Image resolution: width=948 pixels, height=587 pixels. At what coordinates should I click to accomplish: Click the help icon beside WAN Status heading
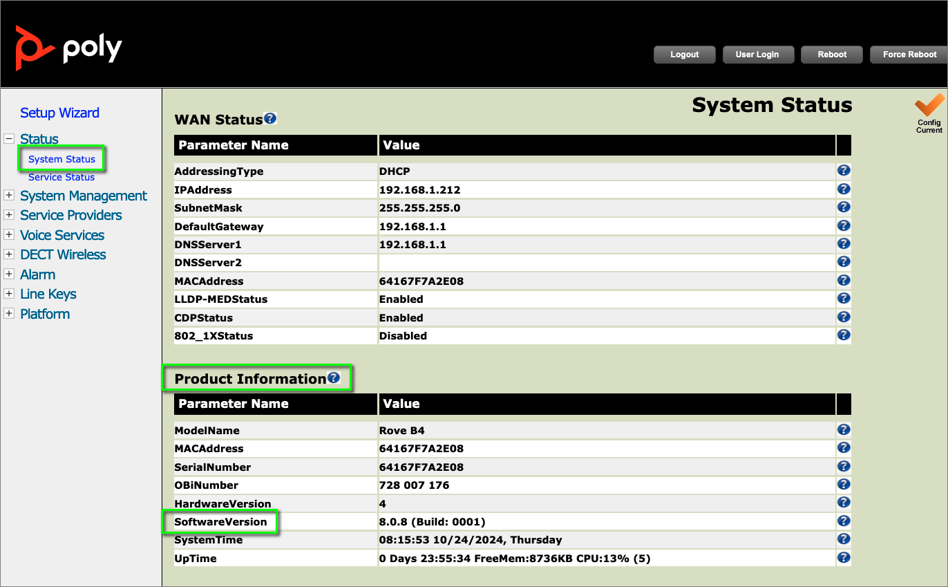coord(270,118)
